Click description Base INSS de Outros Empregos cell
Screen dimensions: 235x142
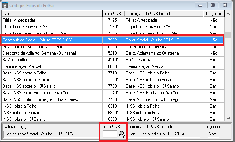[x=164, y=99]
